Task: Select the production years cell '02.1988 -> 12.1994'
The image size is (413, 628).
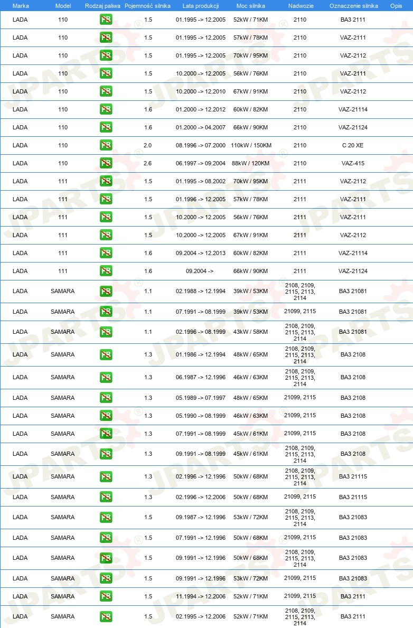Action: pos(201,291)
